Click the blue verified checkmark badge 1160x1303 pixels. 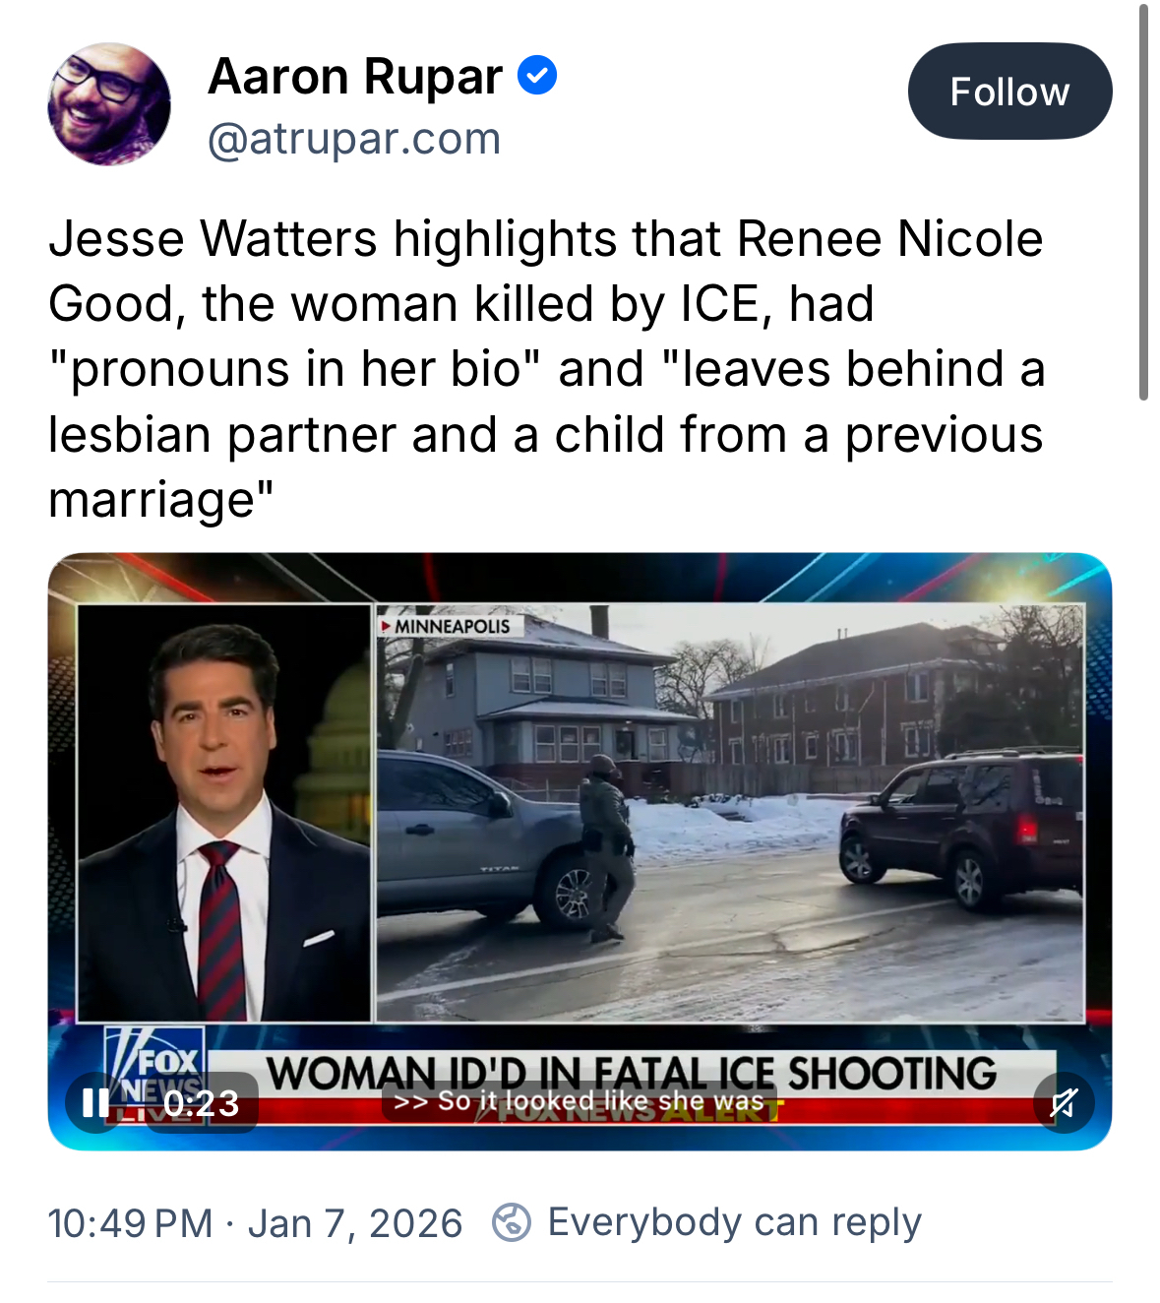pyautogui.click(x=537, y=76)
